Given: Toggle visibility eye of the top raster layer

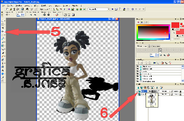Looking at the screenshot, I should click(x=150, y=91).
